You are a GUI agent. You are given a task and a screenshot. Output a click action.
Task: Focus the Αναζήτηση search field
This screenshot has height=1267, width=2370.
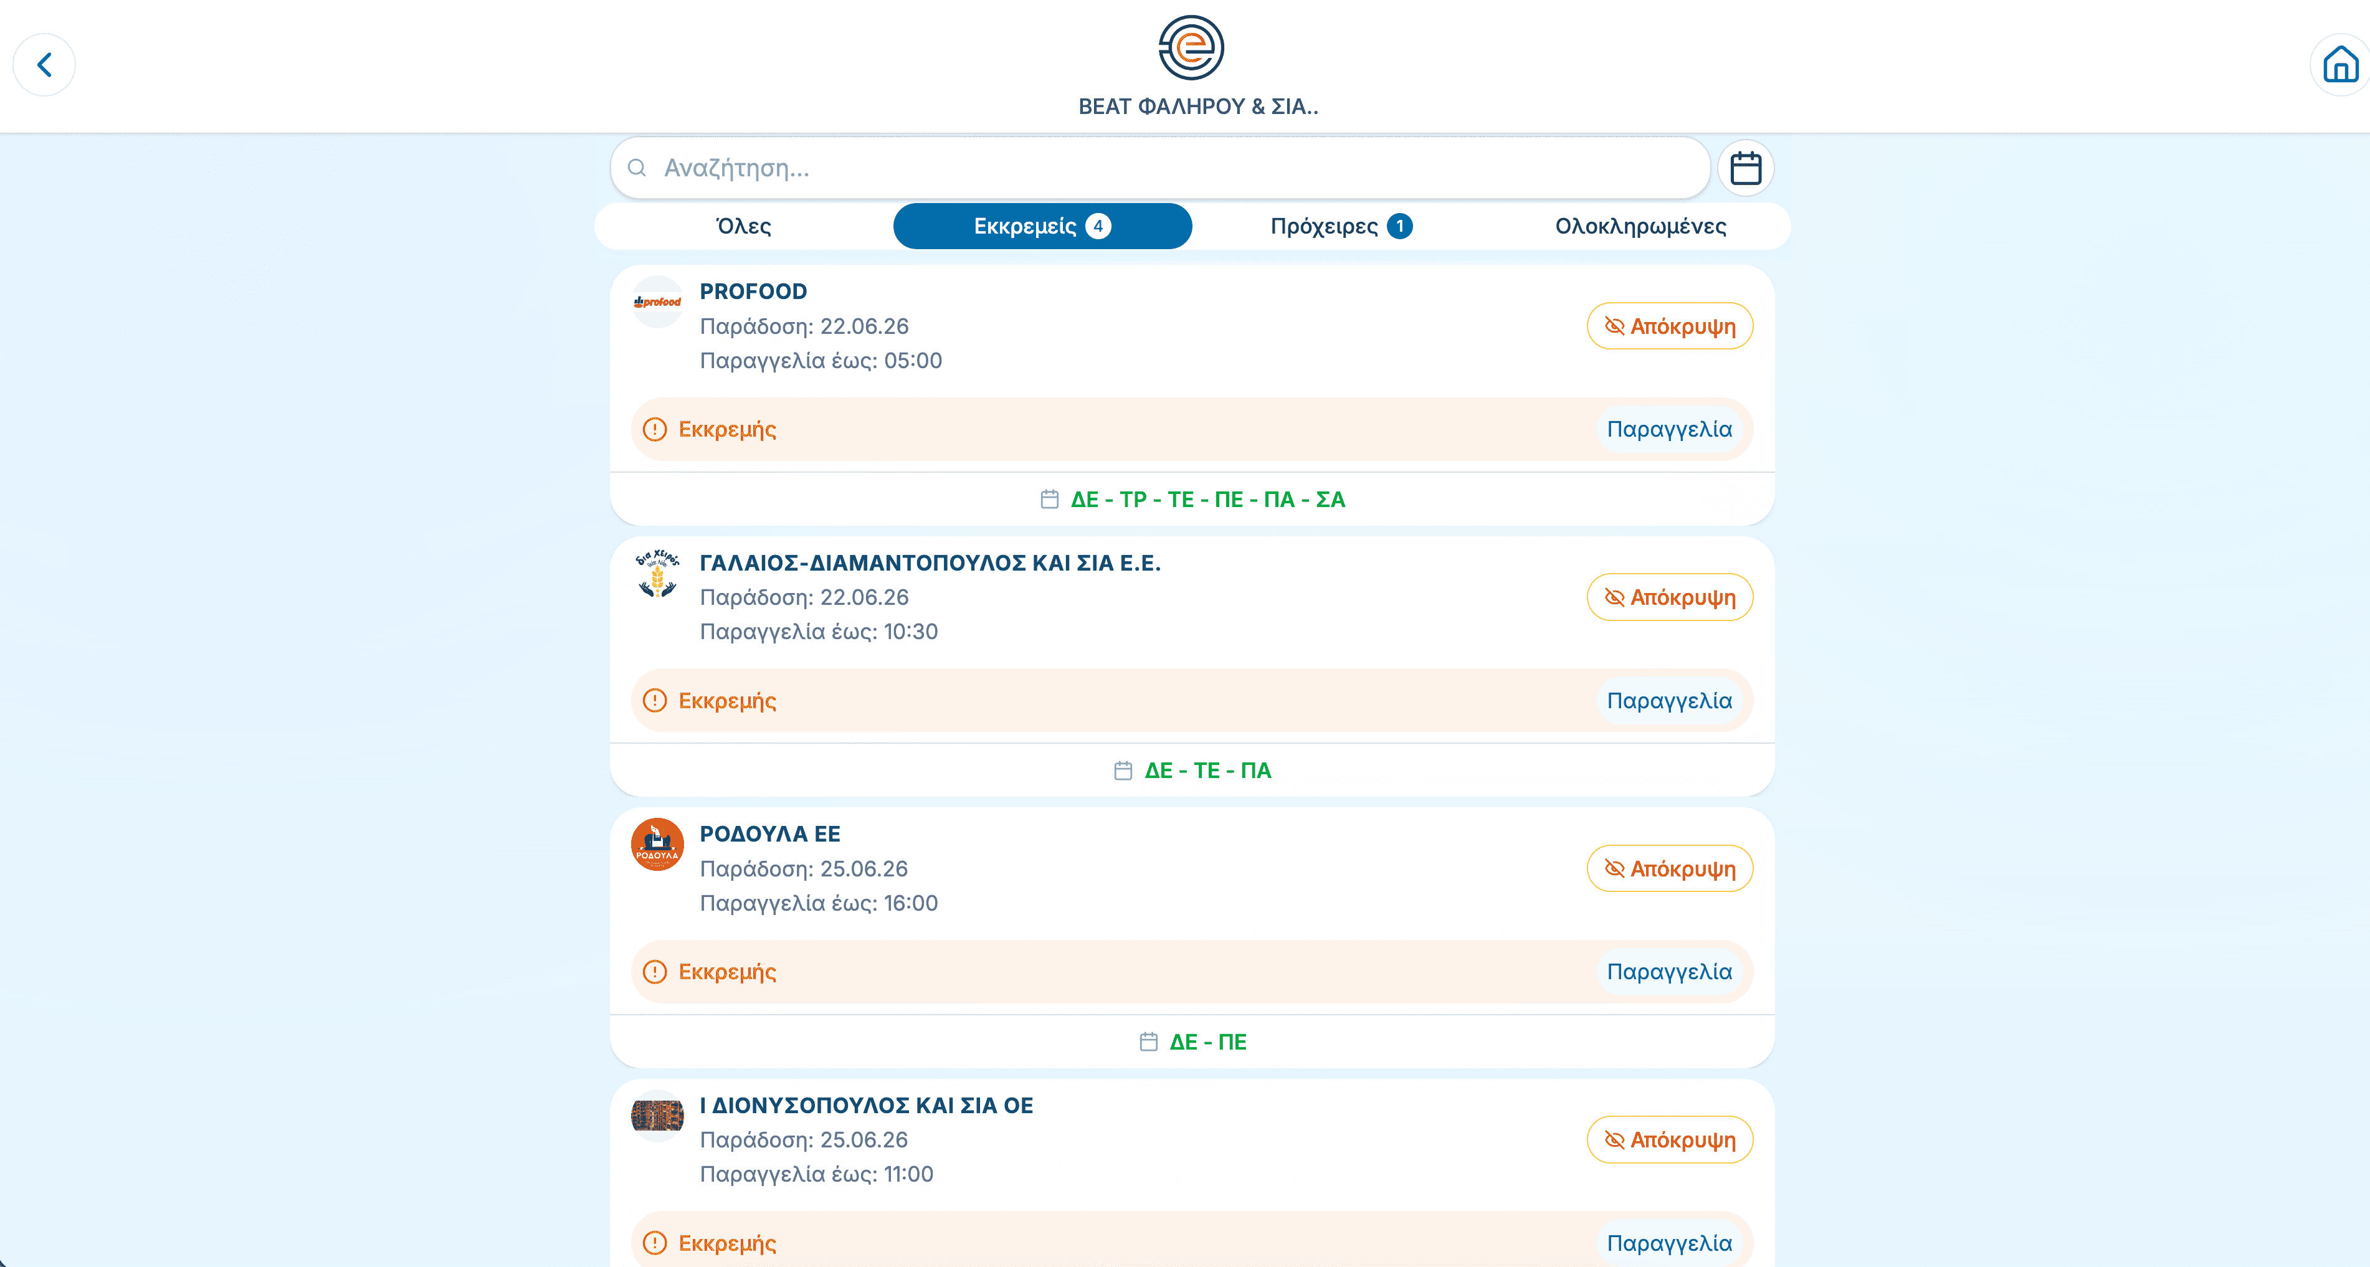click(1159, 168)
